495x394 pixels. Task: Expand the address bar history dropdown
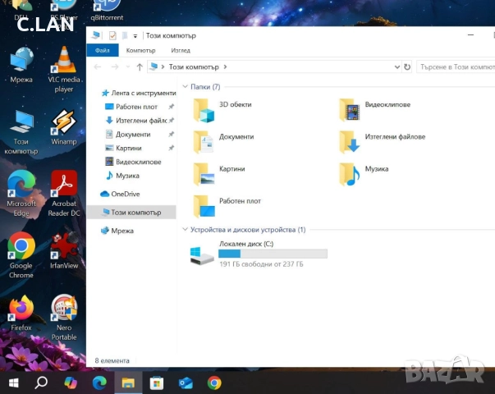coord(396,67)
